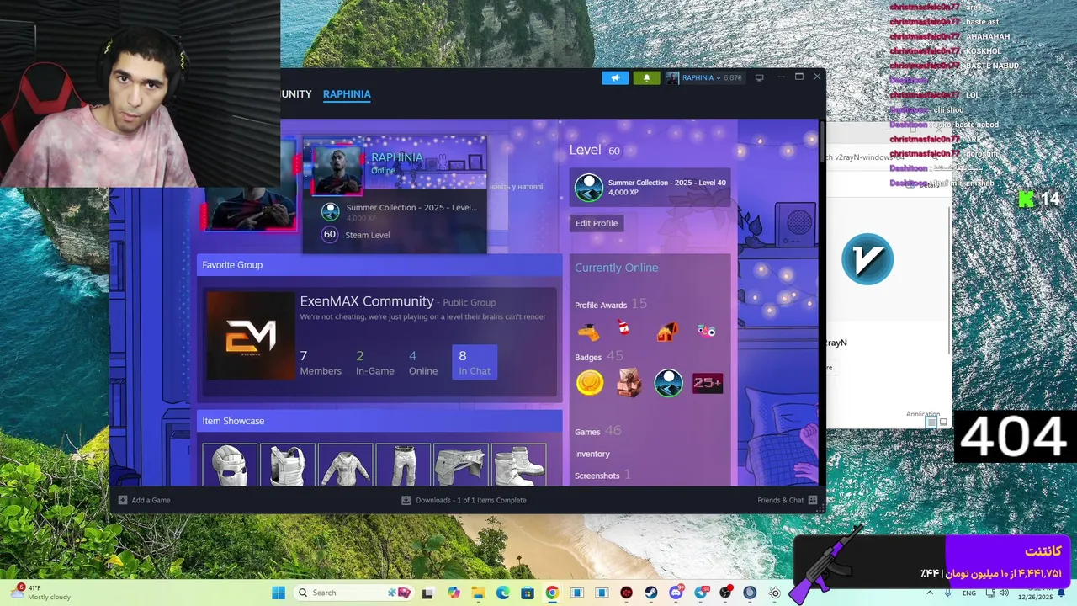Show hidden system tray icons

coord(930,593)
